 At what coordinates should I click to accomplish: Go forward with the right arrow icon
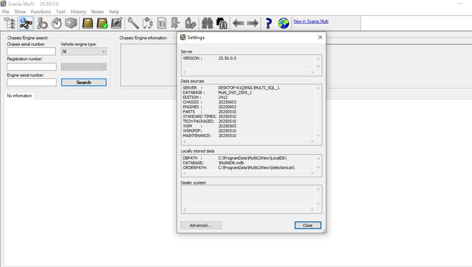click(x=253, y=24)
